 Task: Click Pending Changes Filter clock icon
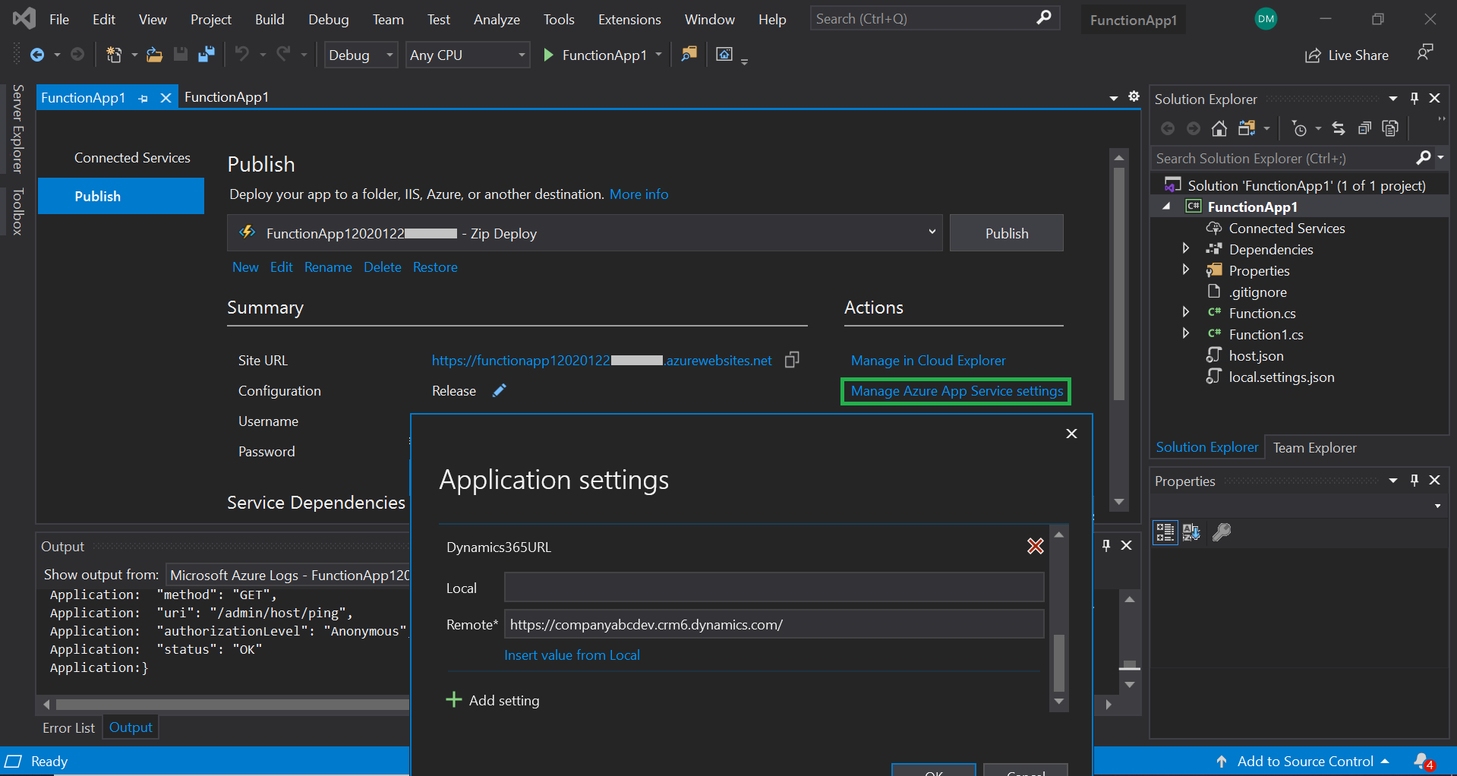(x=1299, y=128)
